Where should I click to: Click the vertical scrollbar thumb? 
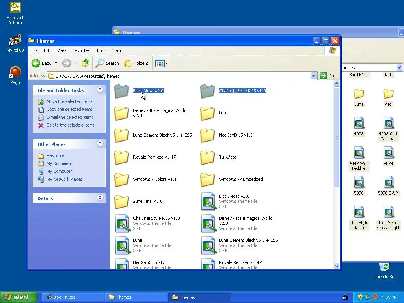click(337, 137)
